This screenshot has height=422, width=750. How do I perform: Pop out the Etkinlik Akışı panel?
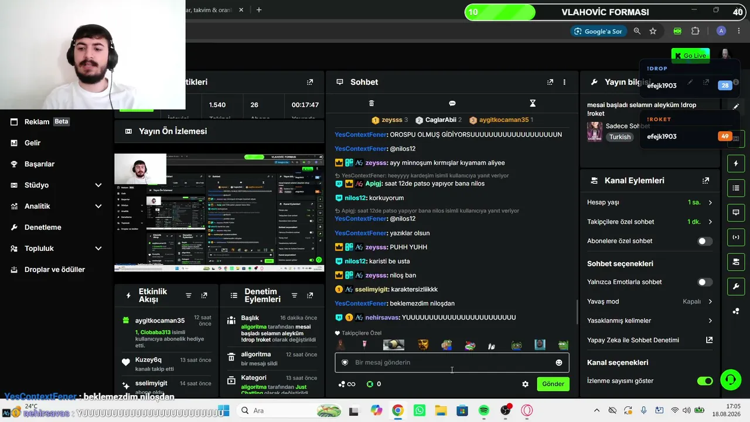coord(204,295)
